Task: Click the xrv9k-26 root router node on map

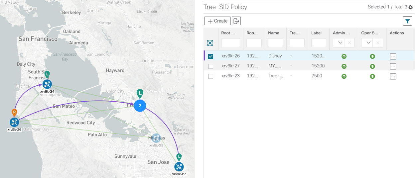Action: point(14,122)
